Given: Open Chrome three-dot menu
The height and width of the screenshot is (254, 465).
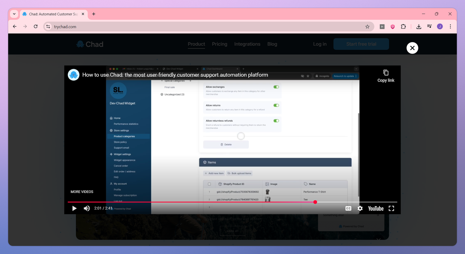Looking at the screenshot, I should (x=450, y=27).
